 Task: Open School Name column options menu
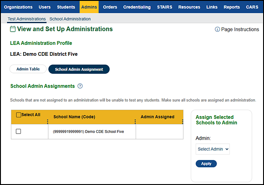point(135,122)
